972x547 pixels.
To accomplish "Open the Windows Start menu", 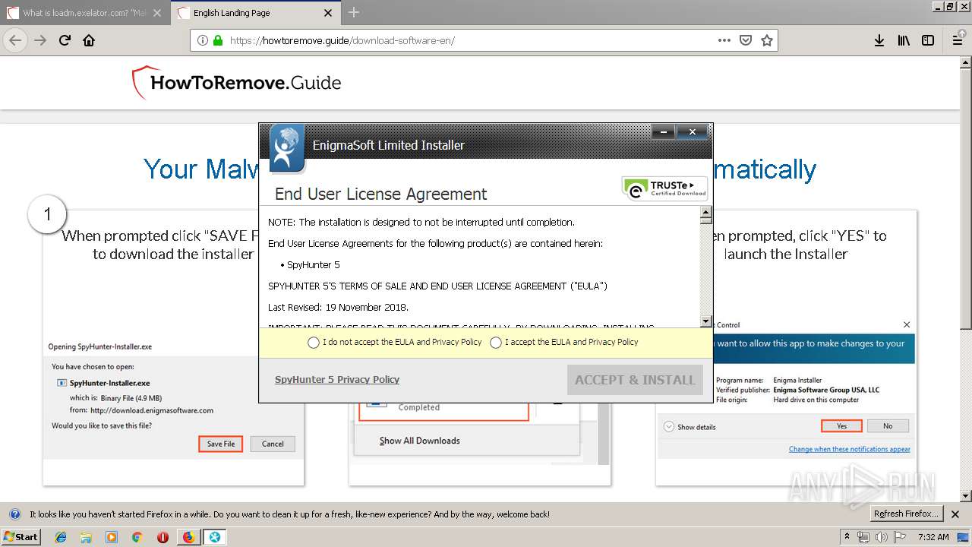I will point(21,536).
